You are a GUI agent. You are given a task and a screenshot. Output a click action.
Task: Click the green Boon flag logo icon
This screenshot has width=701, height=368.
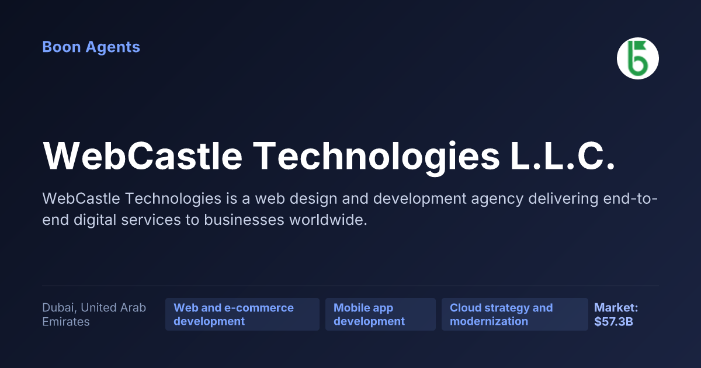(x=638, y=58)
